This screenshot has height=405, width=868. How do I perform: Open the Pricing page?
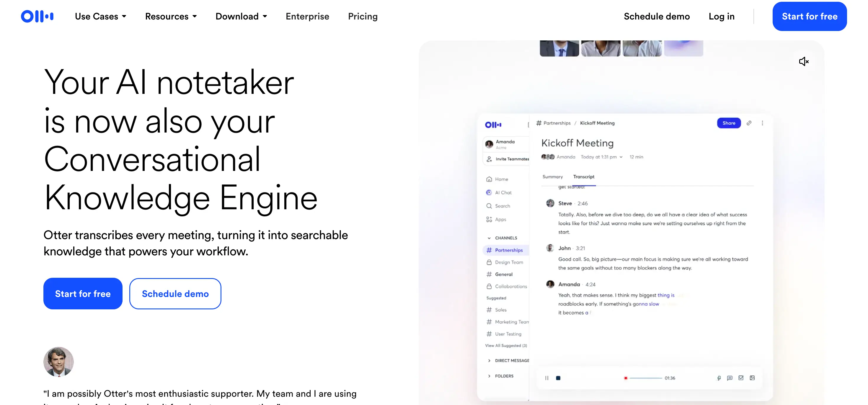pos(363,16)
